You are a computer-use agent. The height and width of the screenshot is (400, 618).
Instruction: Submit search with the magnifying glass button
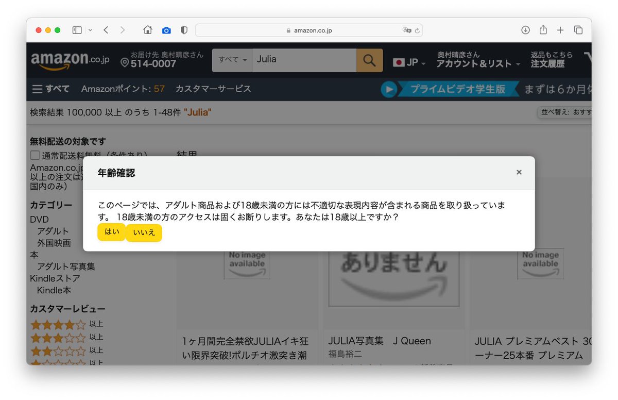click(370, 60)
